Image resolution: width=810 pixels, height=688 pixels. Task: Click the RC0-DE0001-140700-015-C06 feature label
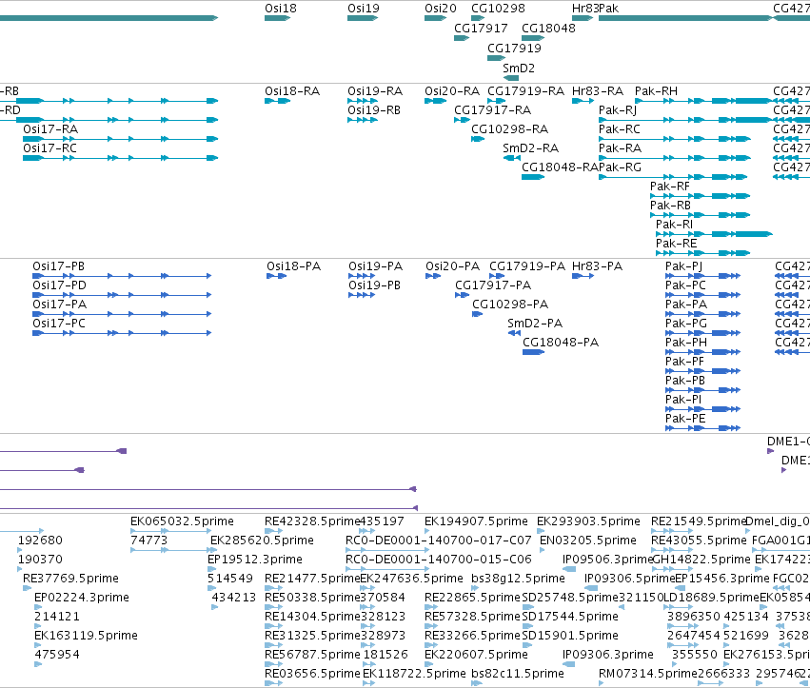439,560
